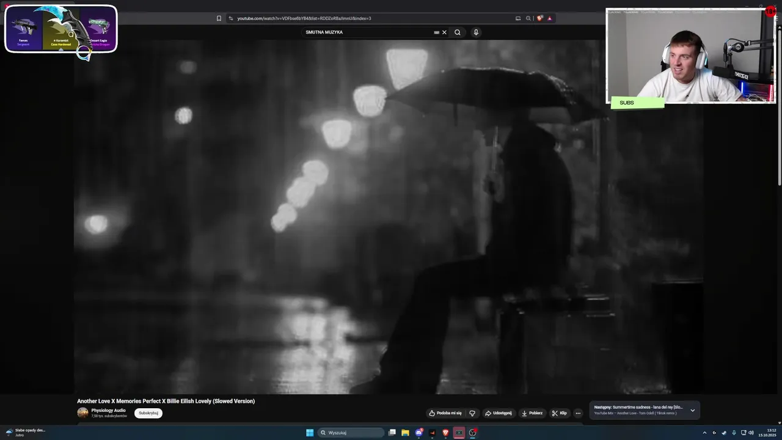This screenshot has height=440, width=782.
Task: Open network status tray icon
Action: [x=744, y=433]
